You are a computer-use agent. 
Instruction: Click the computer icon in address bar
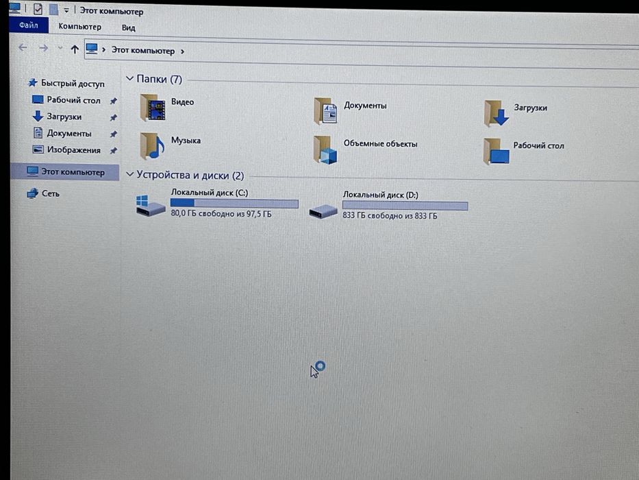[92, 49]
